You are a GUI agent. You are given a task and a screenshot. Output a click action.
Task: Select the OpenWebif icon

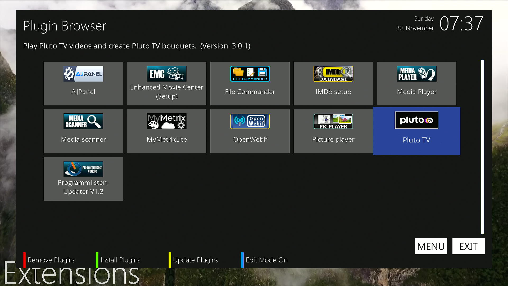(250, 121)
